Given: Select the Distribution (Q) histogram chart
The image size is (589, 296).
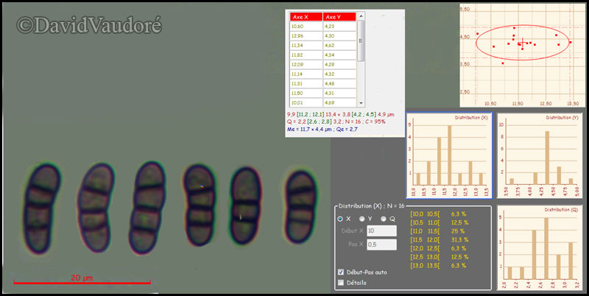Looking at the screenshot, I should point(540,247).
